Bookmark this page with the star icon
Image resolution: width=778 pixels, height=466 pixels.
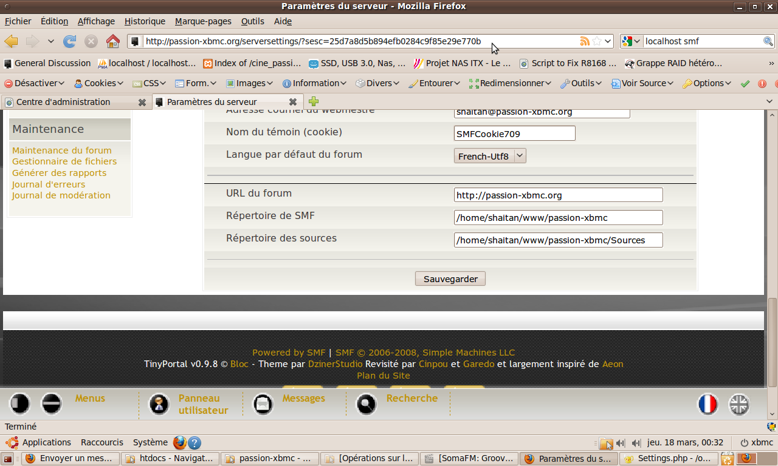coord(597,41)
